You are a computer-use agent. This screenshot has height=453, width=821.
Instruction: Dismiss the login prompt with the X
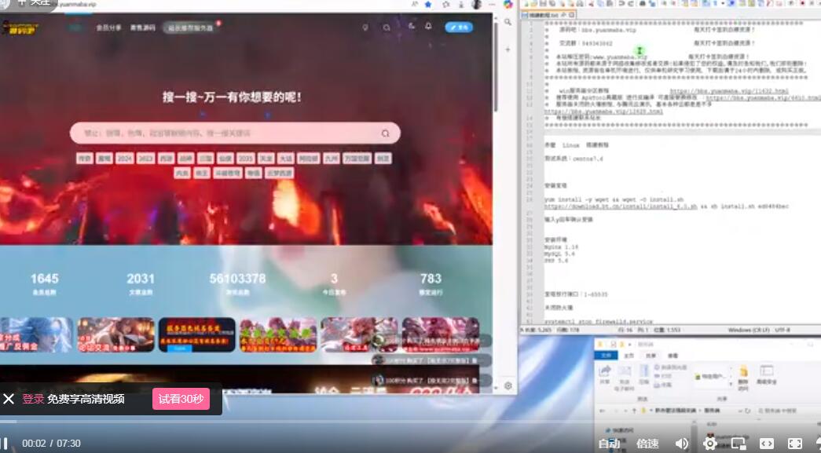pyautogui.click(x=9, y=399)
